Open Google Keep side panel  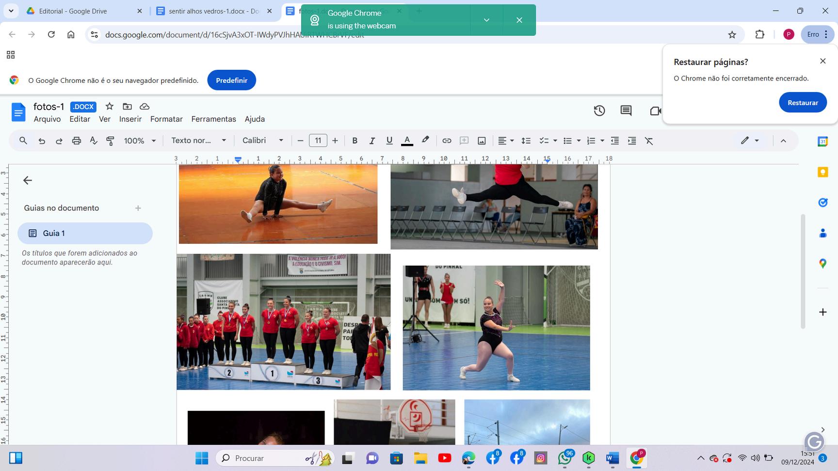tap(822, 172)
